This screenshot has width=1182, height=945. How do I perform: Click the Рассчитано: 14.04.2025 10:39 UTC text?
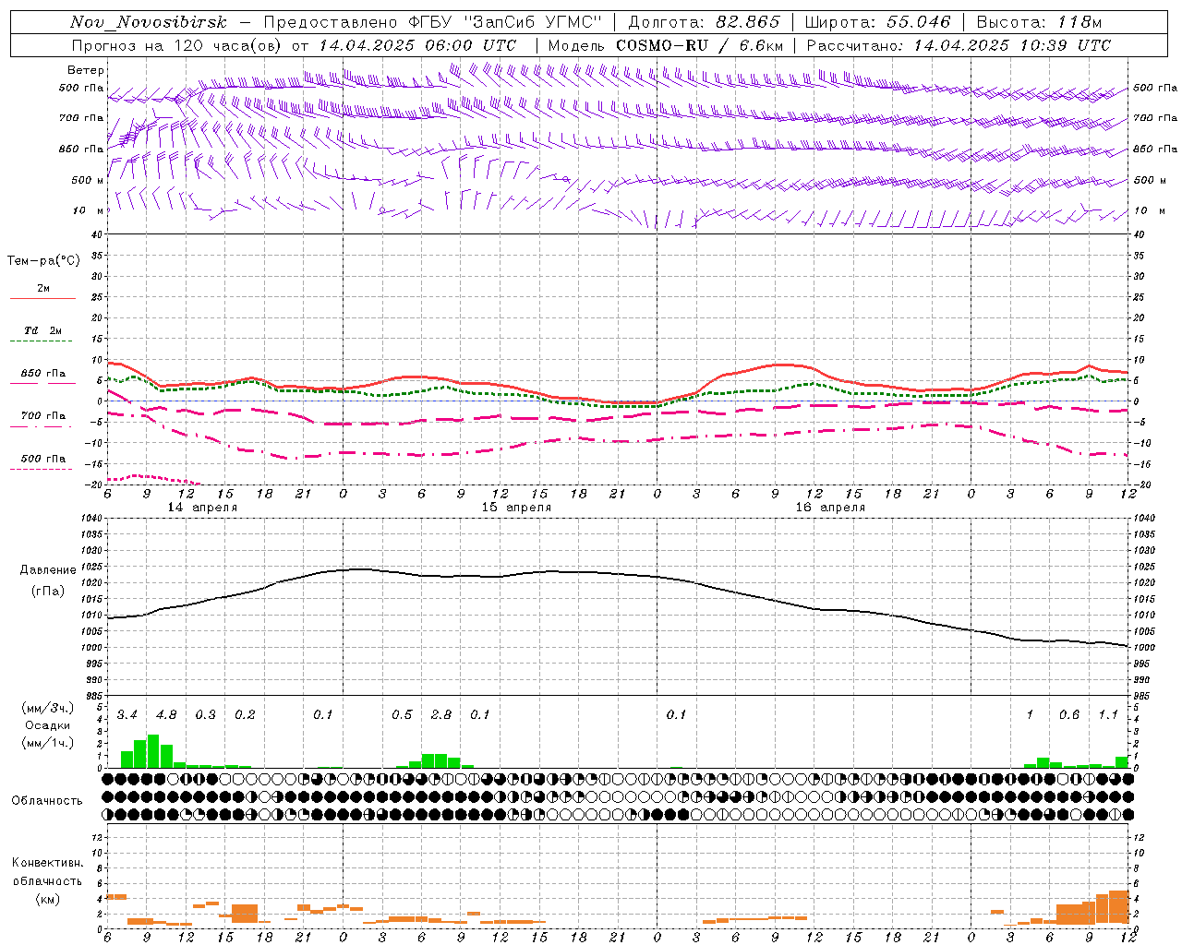[x=959, y=45]
